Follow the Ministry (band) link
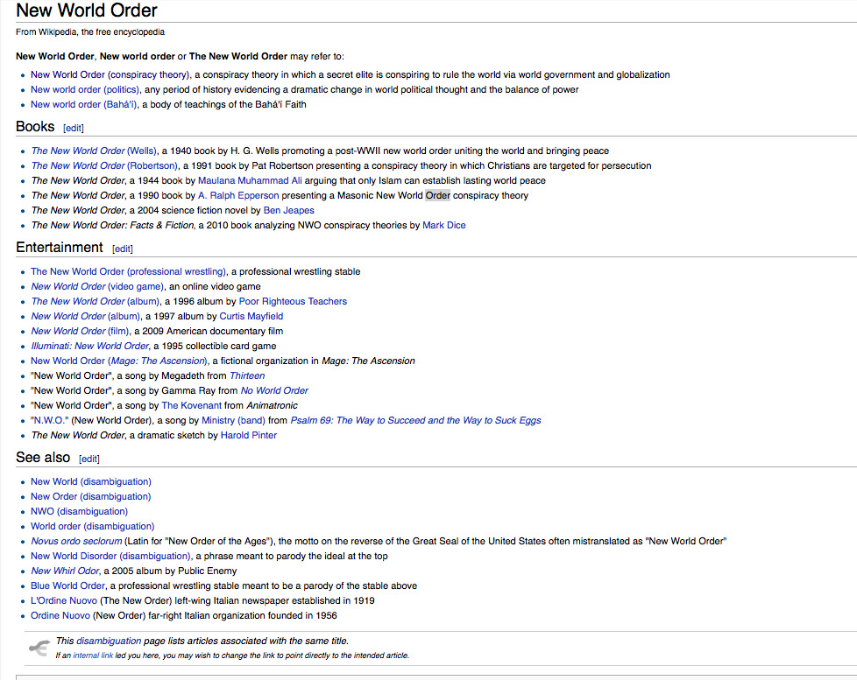The width and height of the screenshot is (857, 680). coord(233,420)
